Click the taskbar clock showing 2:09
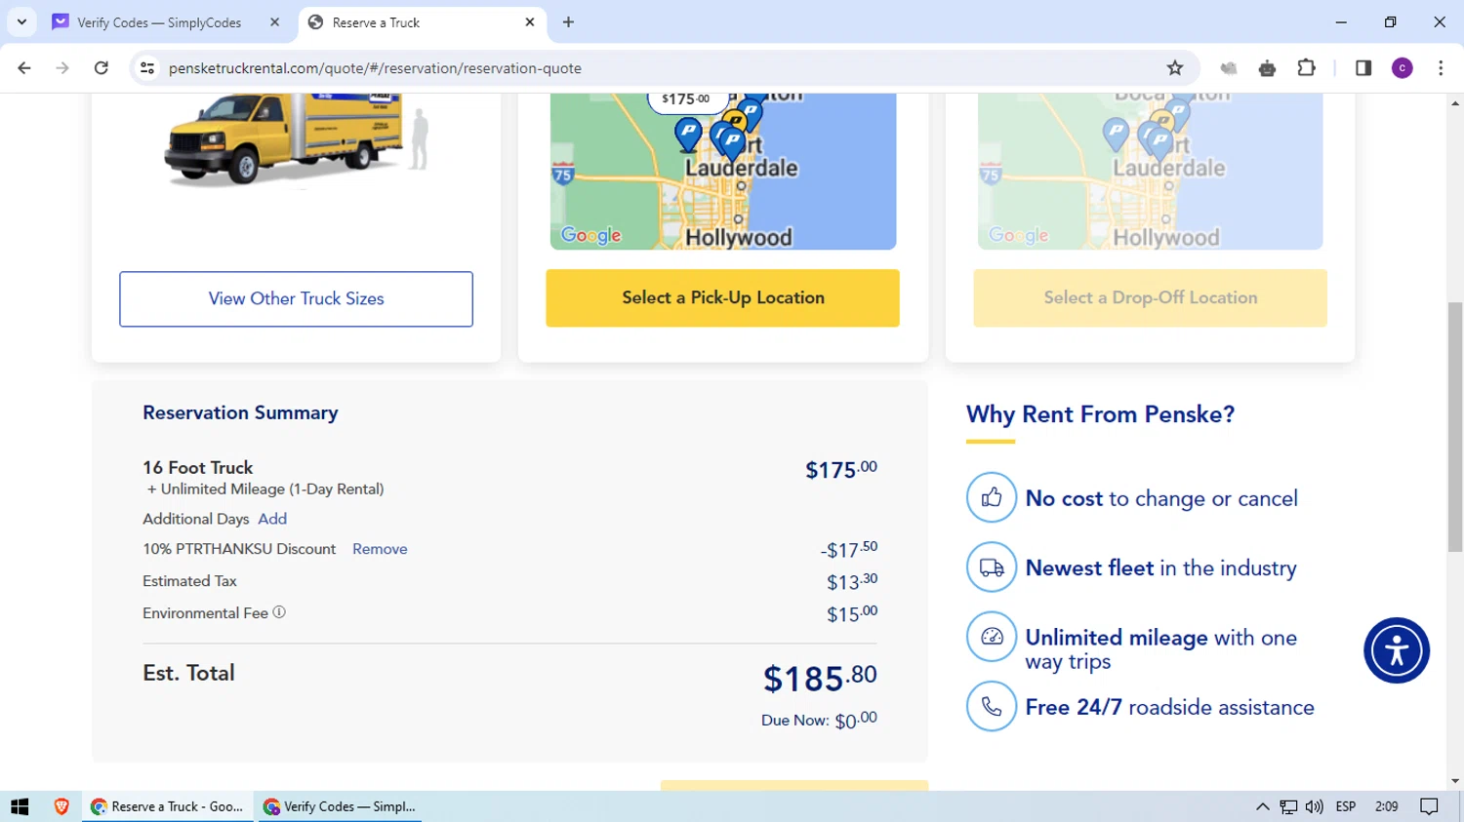Image resolution: width=1464 pixels, height=822 pixels. (x=1386, y=806)
